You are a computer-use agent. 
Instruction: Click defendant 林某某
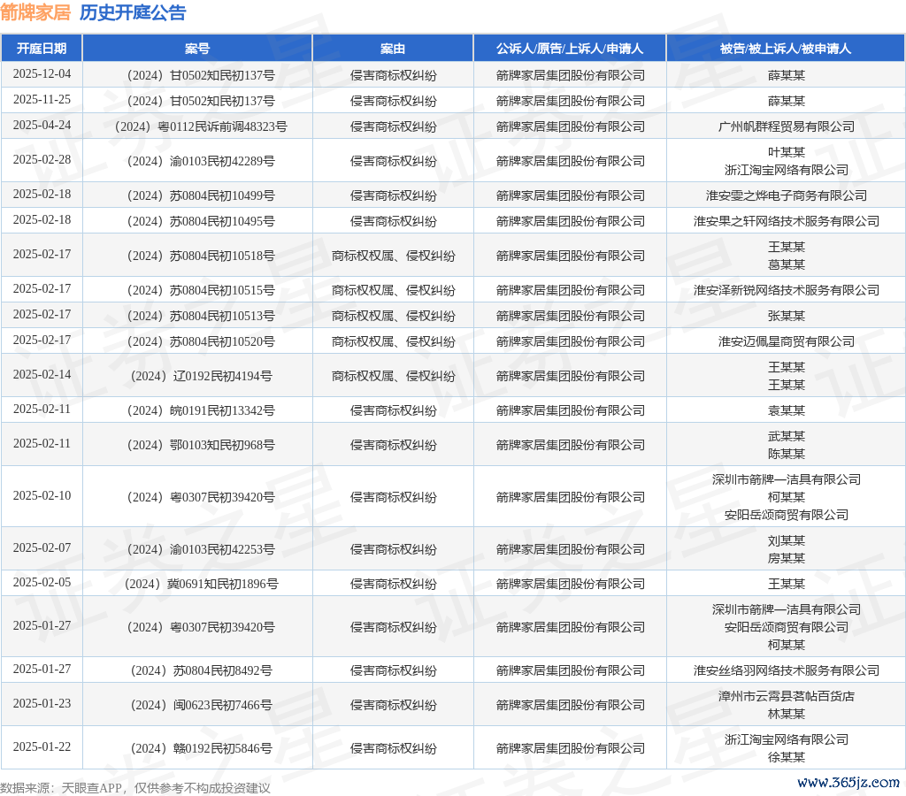(786, 714)
